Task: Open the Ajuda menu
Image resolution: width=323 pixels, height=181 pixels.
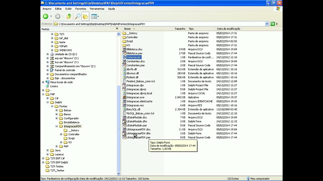Action: 111,9
